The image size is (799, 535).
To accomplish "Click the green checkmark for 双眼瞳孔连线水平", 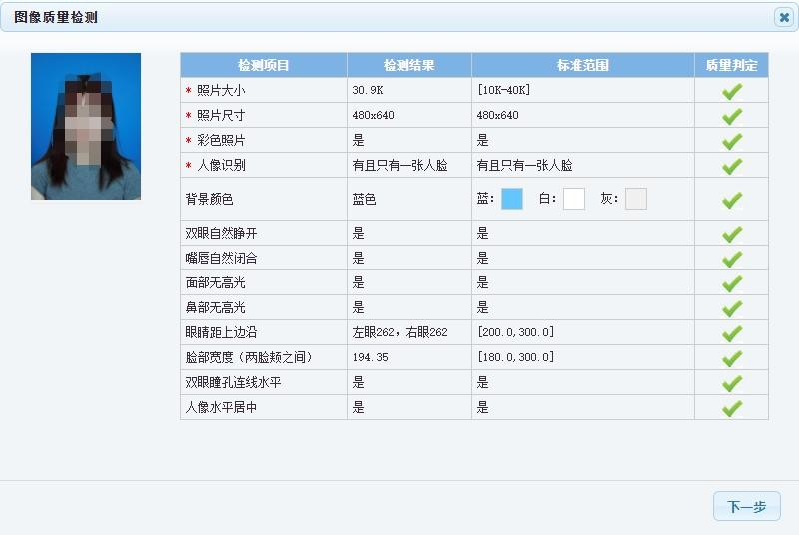I will pos(732,384).
